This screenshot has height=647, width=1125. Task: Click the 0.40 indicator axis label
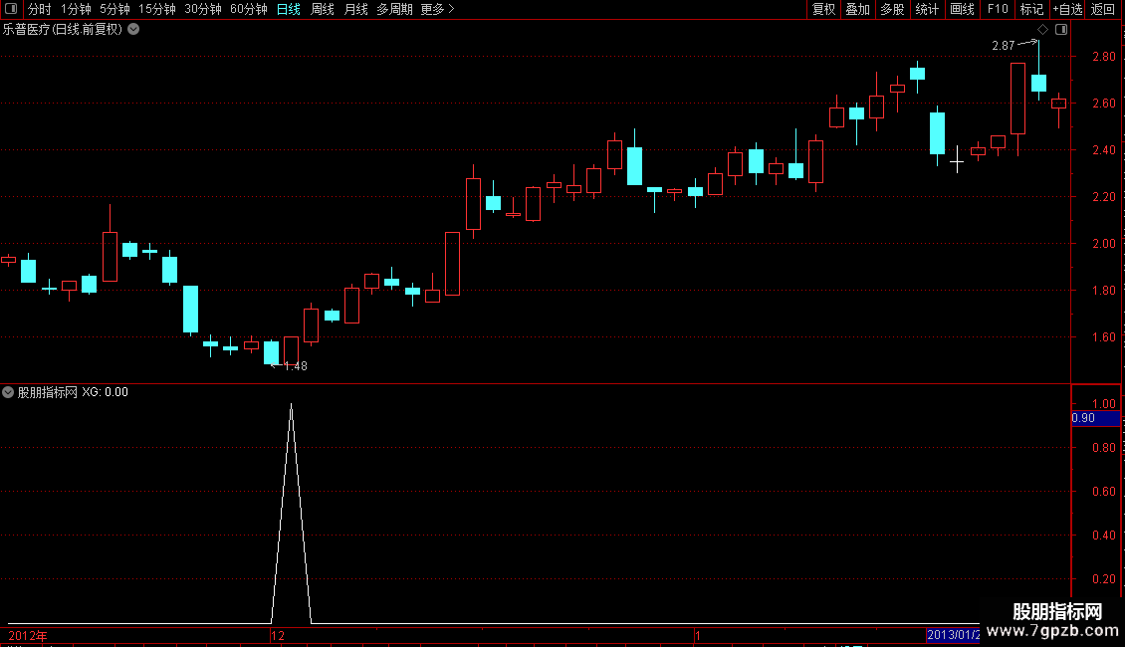(1103, 536)
